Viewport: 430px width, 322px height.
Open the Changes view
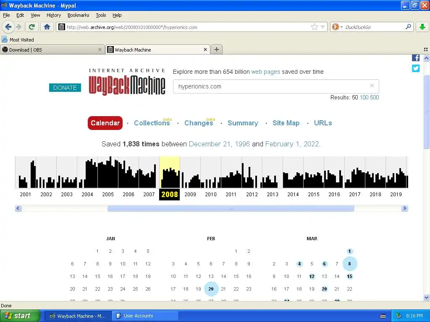tap(199, 123)
